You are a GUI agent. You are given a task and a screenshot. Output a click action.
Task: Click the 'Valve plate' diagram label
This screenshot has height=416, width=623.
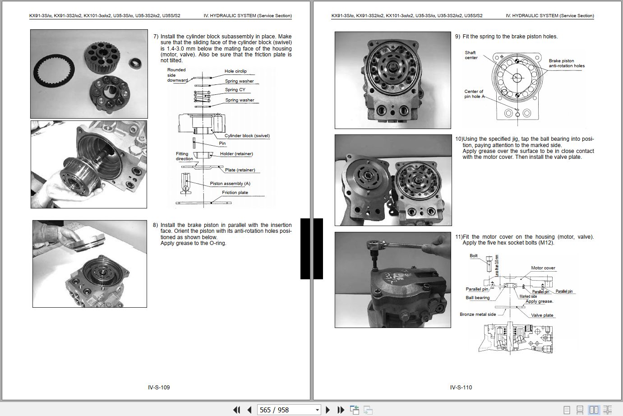coord(542,315)
